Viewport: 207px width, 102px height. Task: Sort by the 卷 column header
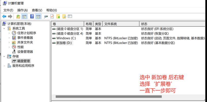[x=67, y=24]
